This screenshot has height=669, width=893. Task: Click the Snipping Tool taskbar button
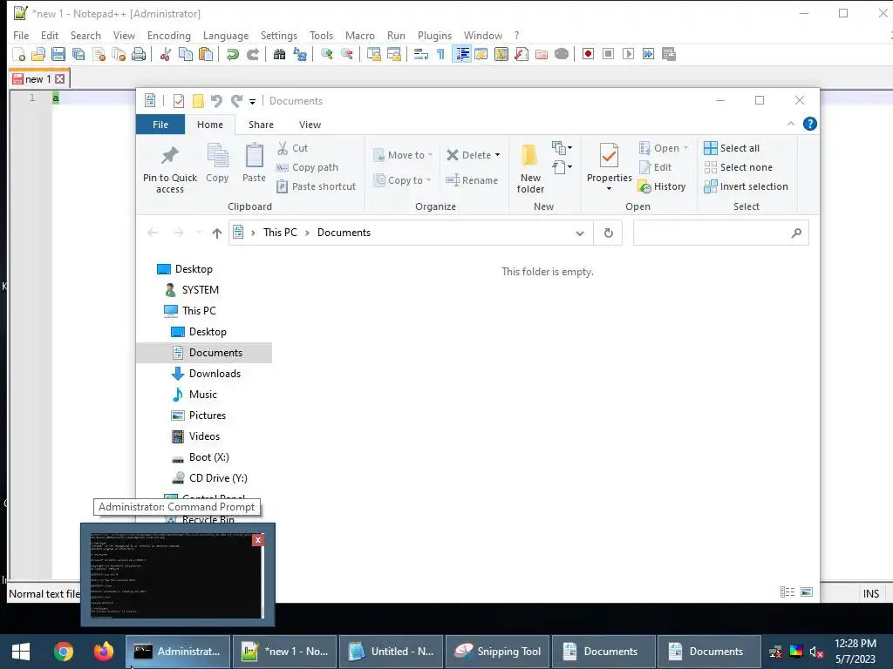coord(497,652)
